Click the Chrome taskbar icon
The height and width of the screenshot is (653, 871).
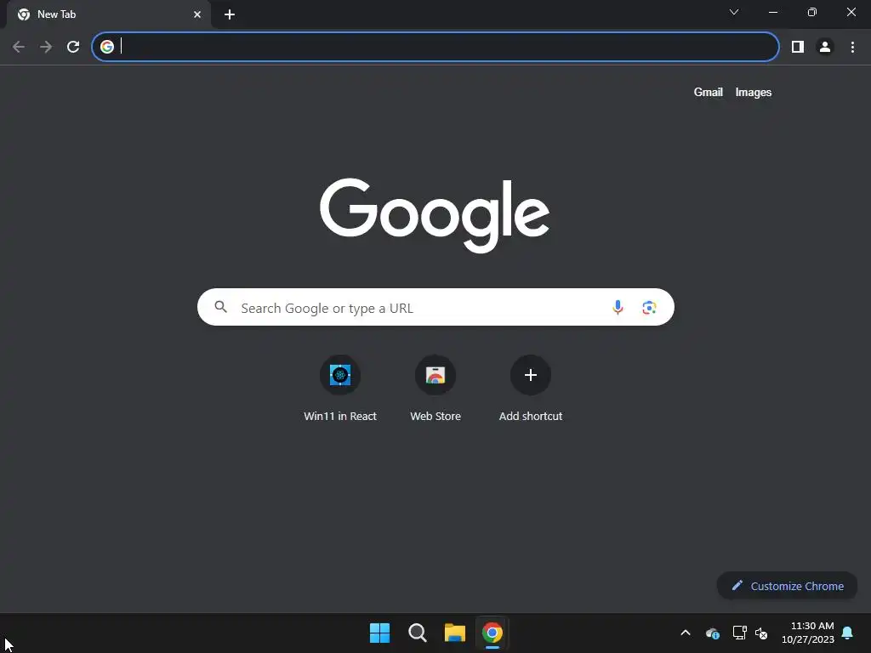(492, 633)
